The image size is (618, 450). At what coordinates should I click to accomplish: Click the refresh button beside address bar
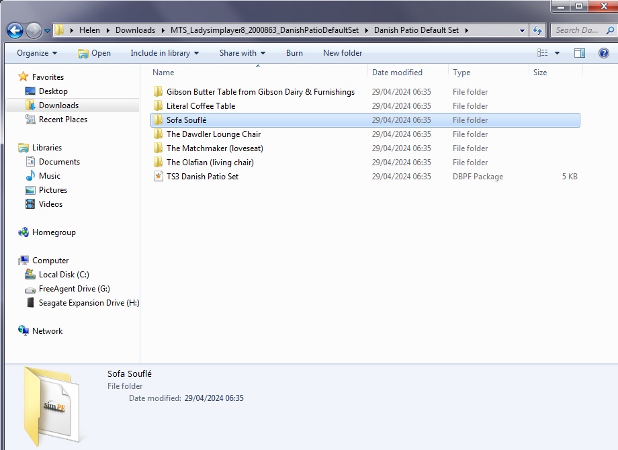[x=537, y=30]
